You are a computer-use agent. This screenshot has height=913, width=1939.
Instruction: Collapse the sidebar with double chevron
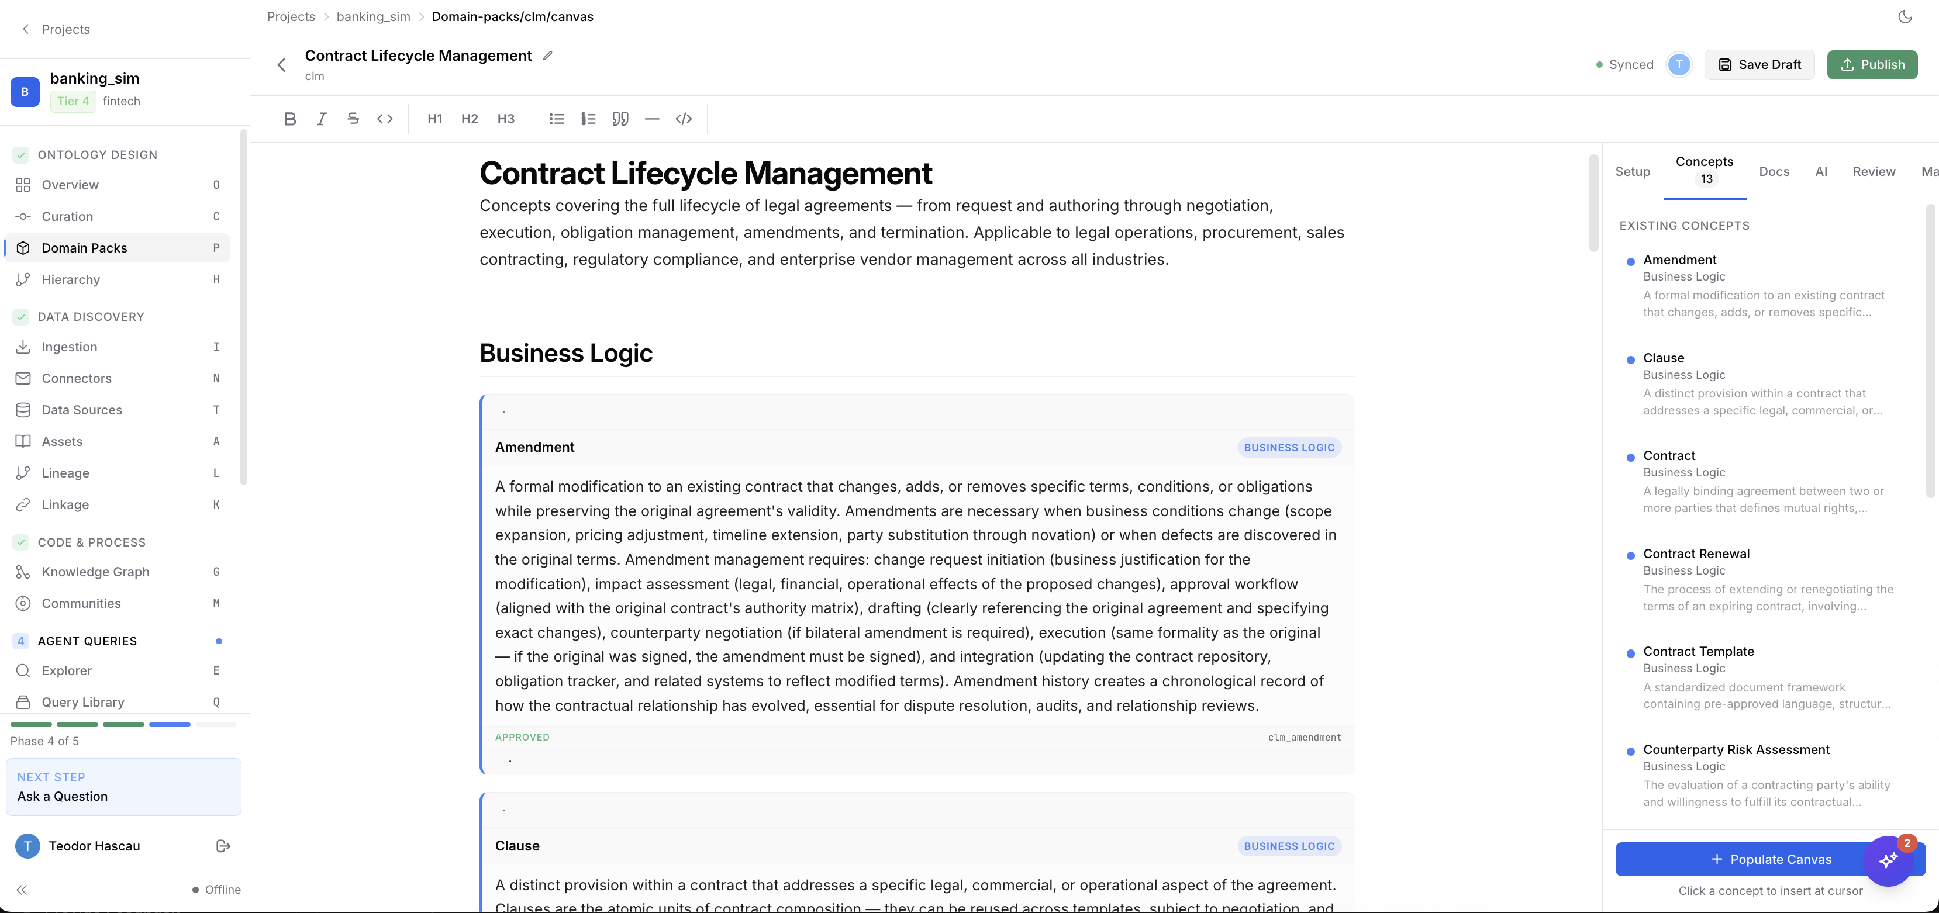click(22, 890)
